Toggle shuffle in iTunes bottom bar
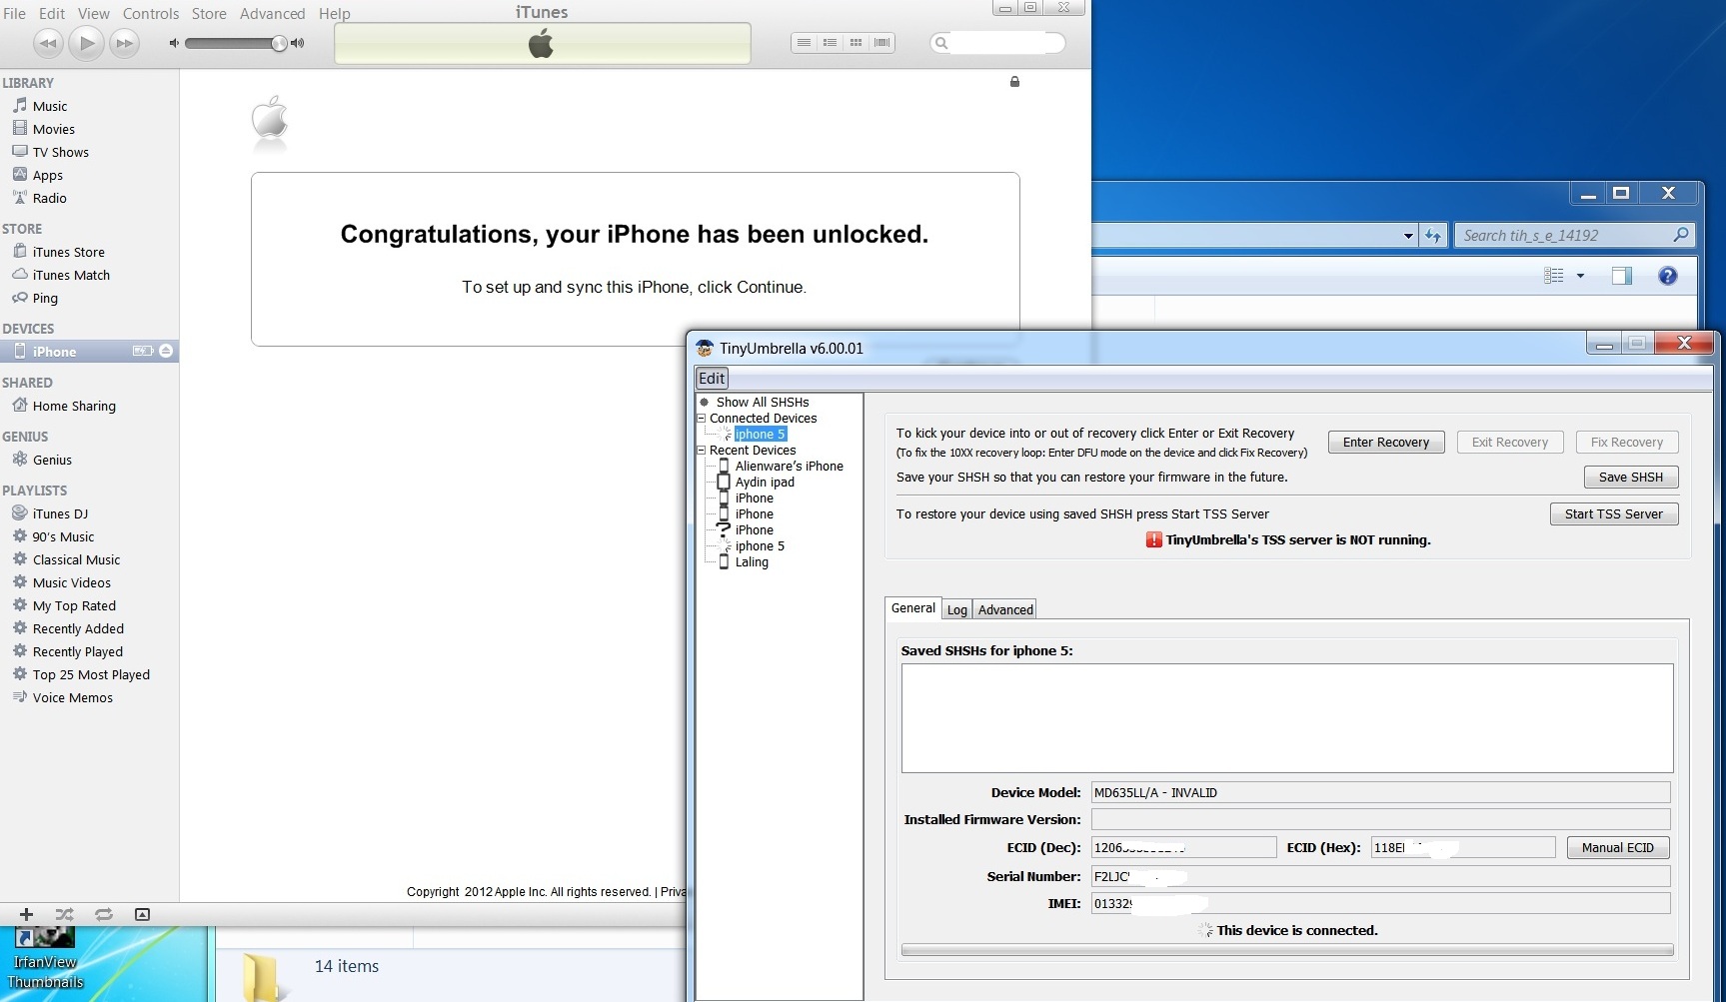Image resolution: width=1726 pixels, height=1002 pixels. [65, 914]
